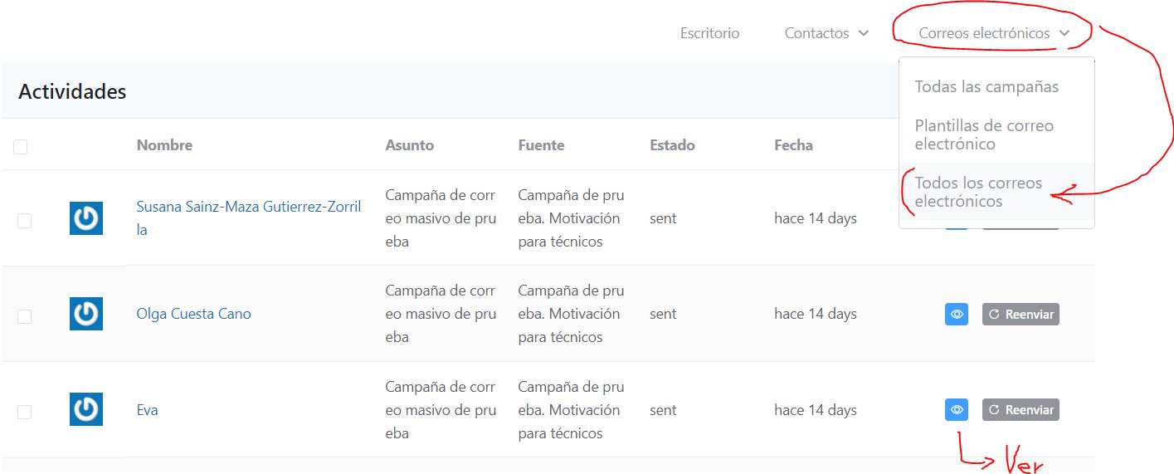Viewport: 1174px width, 474px height.
Task: Sort by the Fecha column header
Action: tap(793, 145)
